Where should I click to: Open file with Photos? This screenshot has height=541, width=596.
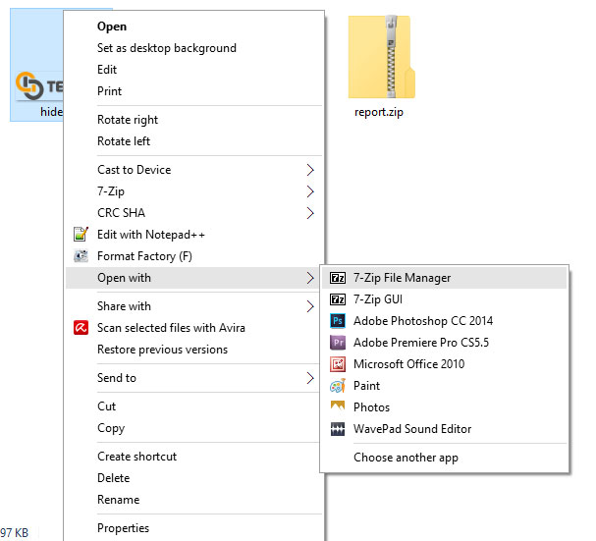pos(445,407)
